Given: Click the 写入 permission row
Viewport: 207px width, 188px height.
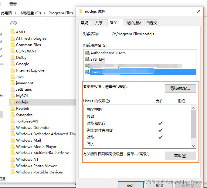Looking at the screenshot, I should tap(137, 144).
